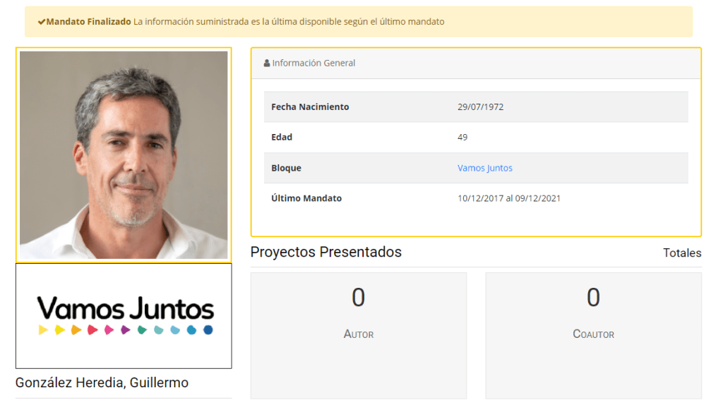Click the dark blue dot in the logo
The image size is (723, 412).
(x=208, y=330)
